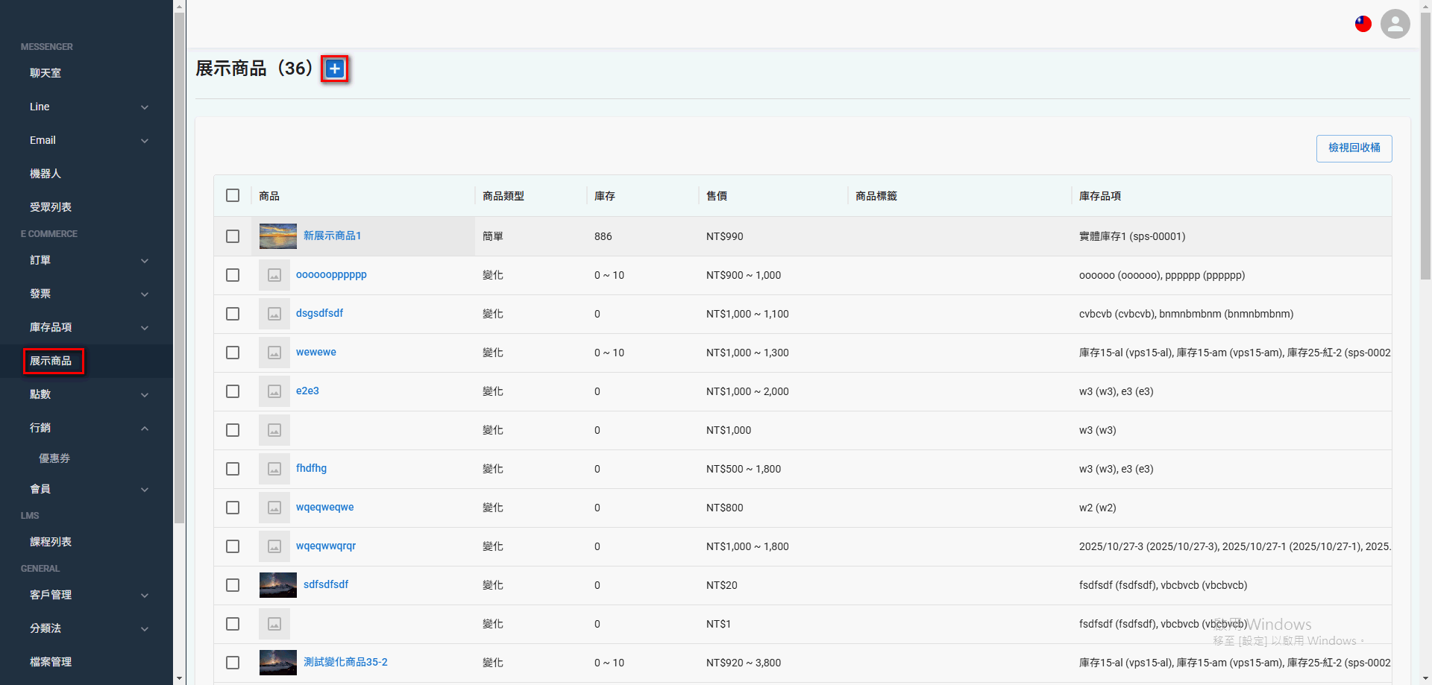
Task: Expand the 庫存品項 sidebar section
Action: tap(87, 327)
